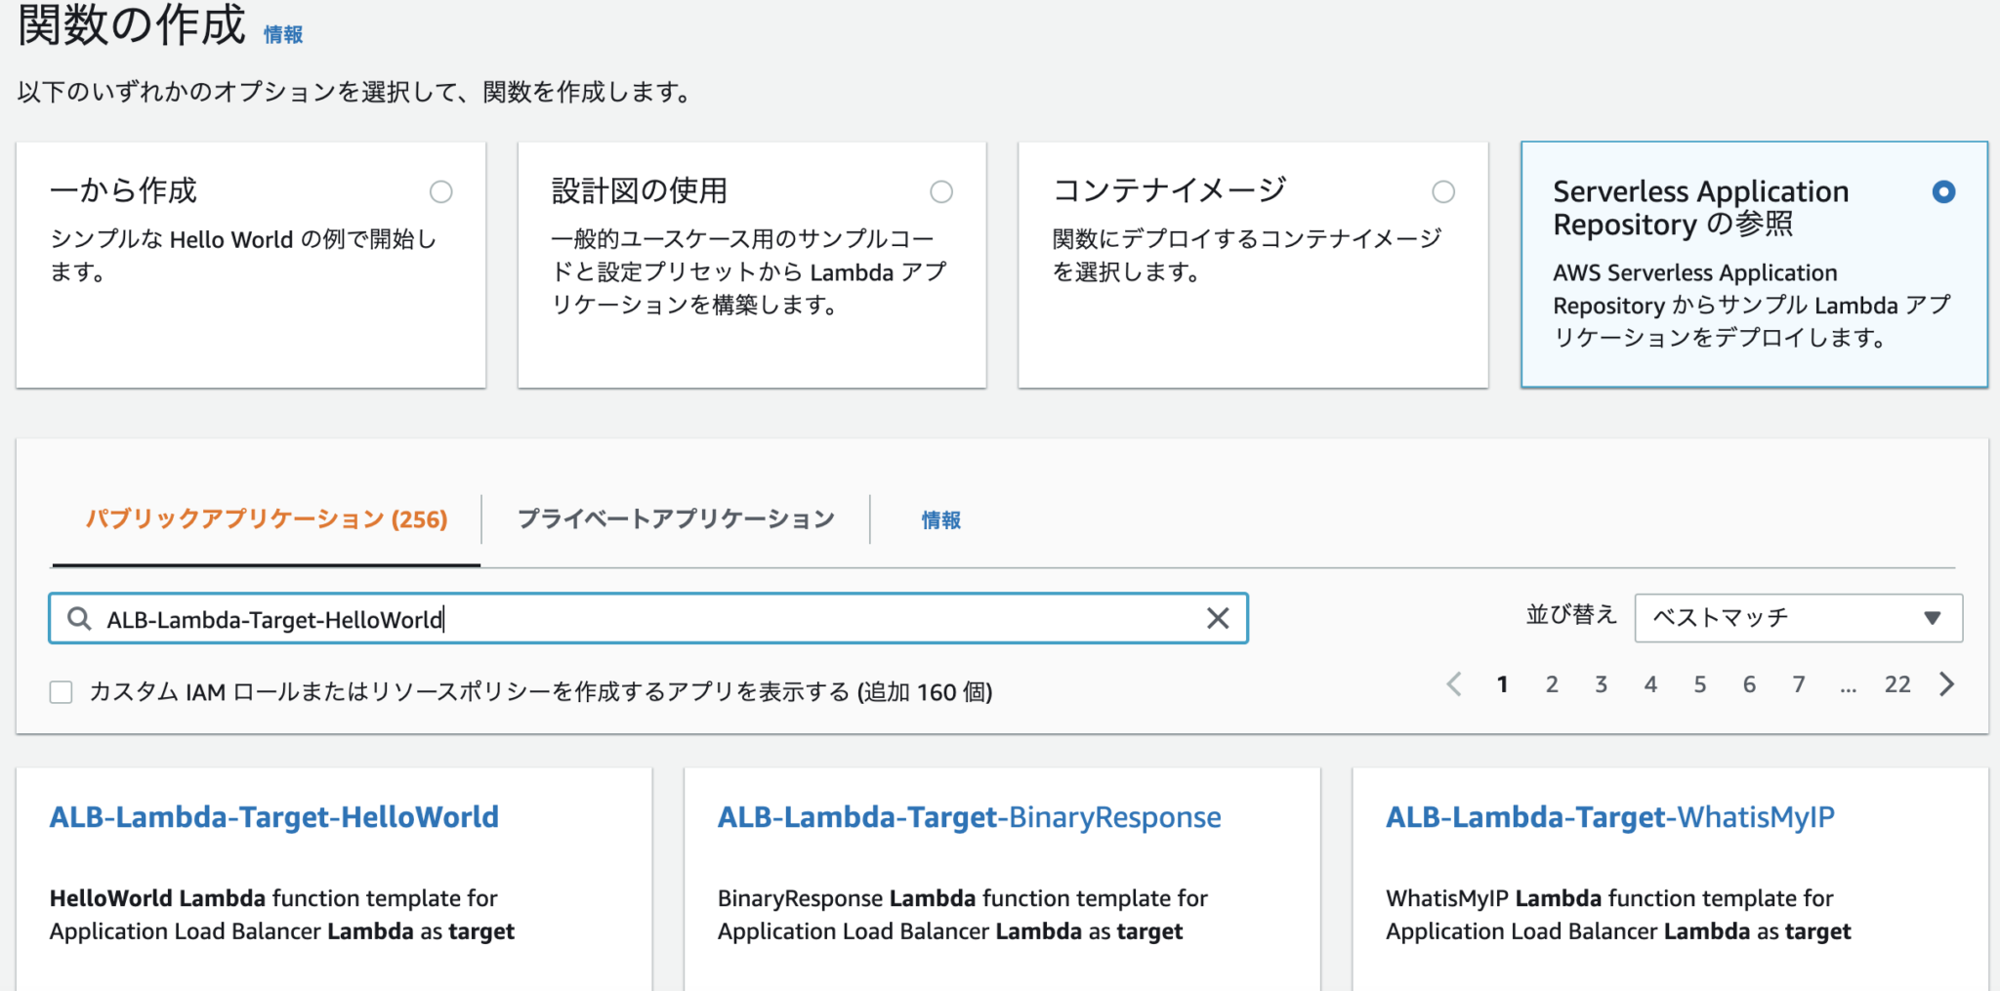
Task: Choose the コンテナイメージ option
Action: pyautogui.click(x=1443, y=192)
